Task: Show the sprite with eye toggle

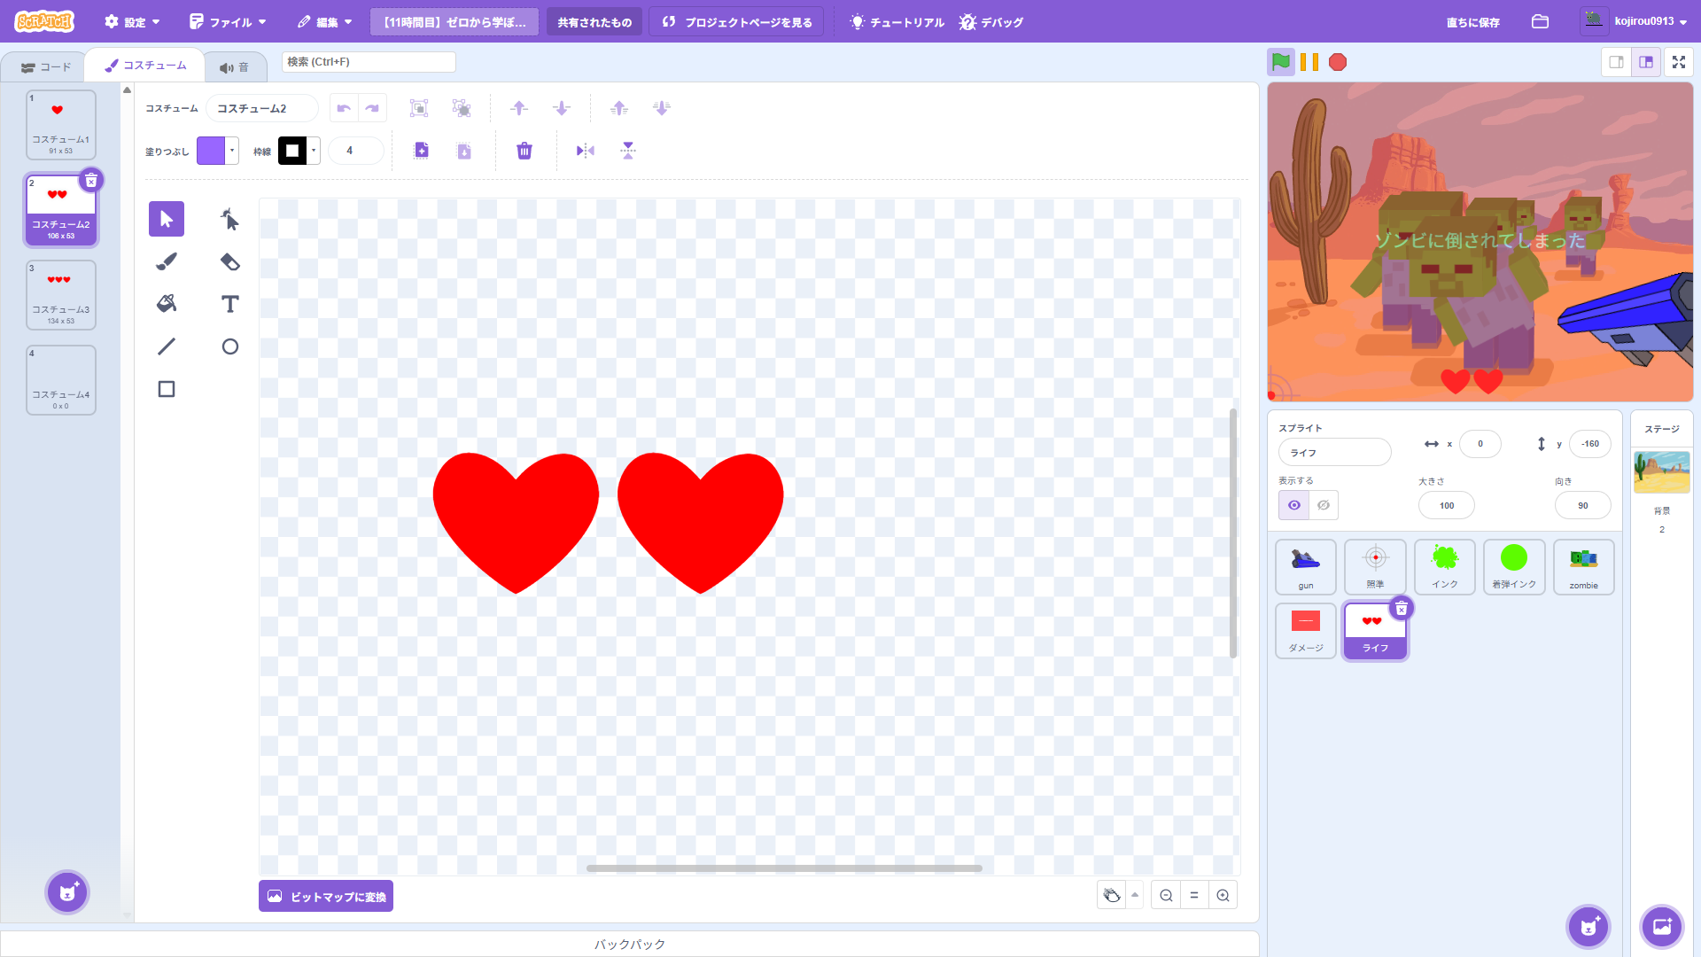Action: pos(1294,505)
